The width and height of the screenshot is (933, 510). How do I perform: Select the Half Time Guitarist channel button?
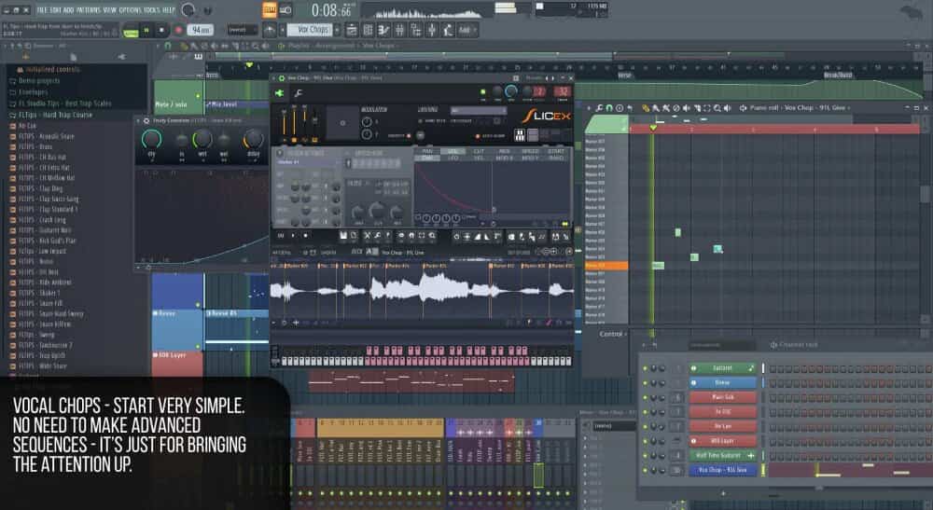click(723, 455)
